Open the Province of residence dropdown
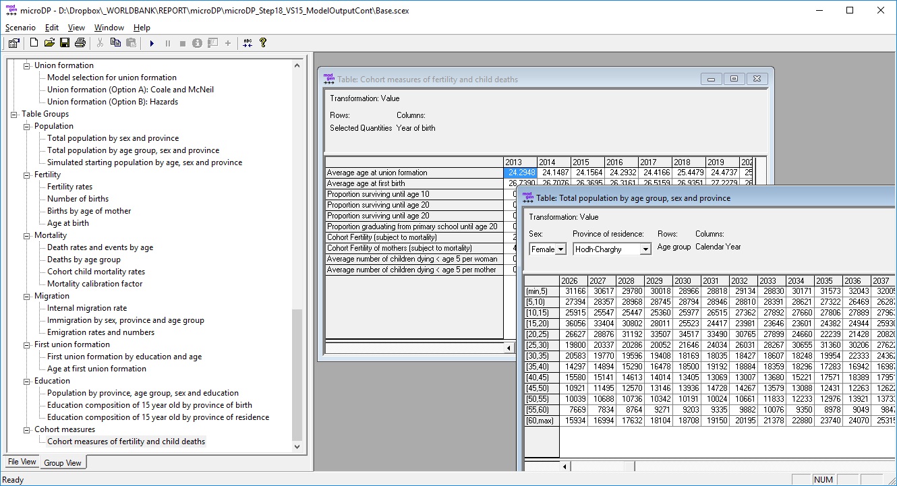Viewport: 897px width, 486px height. [x=645, y=249]
